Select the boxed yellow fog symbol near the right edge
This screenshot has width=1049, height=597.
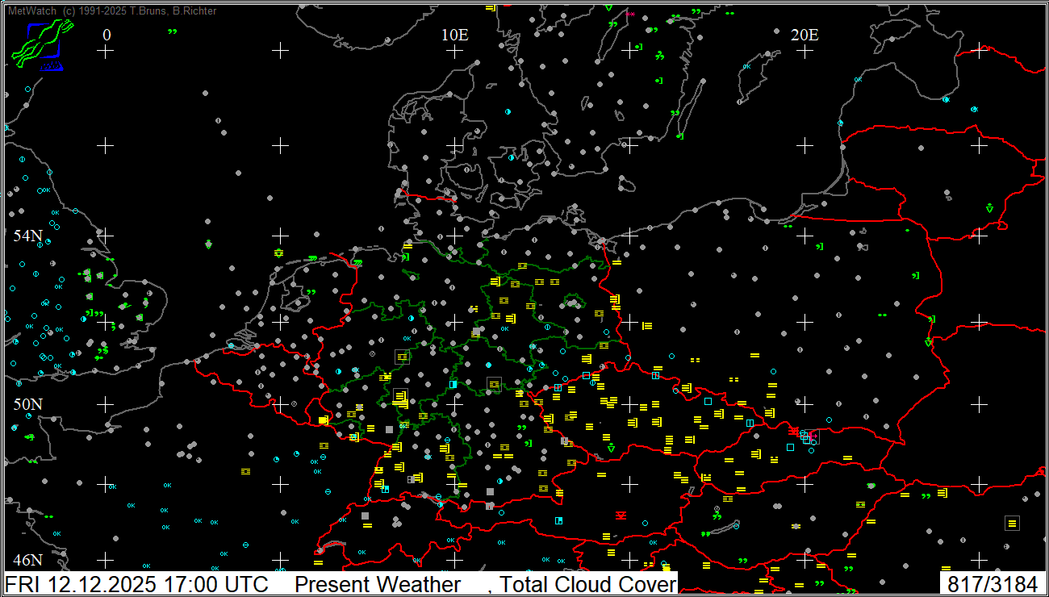1012,524
